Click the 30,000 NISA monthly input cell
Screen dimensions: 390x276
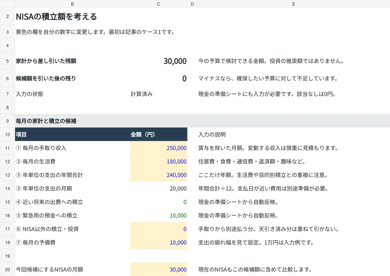tap(158, 269)
